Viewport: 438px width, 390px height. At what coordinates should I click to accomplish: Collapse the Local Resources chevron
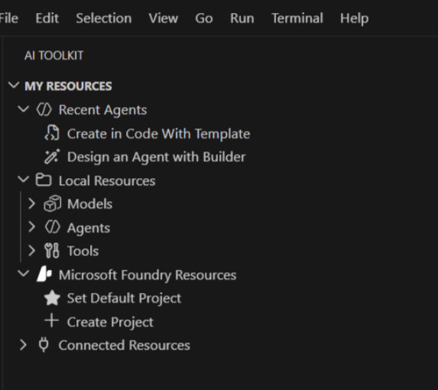pos(24,180)
